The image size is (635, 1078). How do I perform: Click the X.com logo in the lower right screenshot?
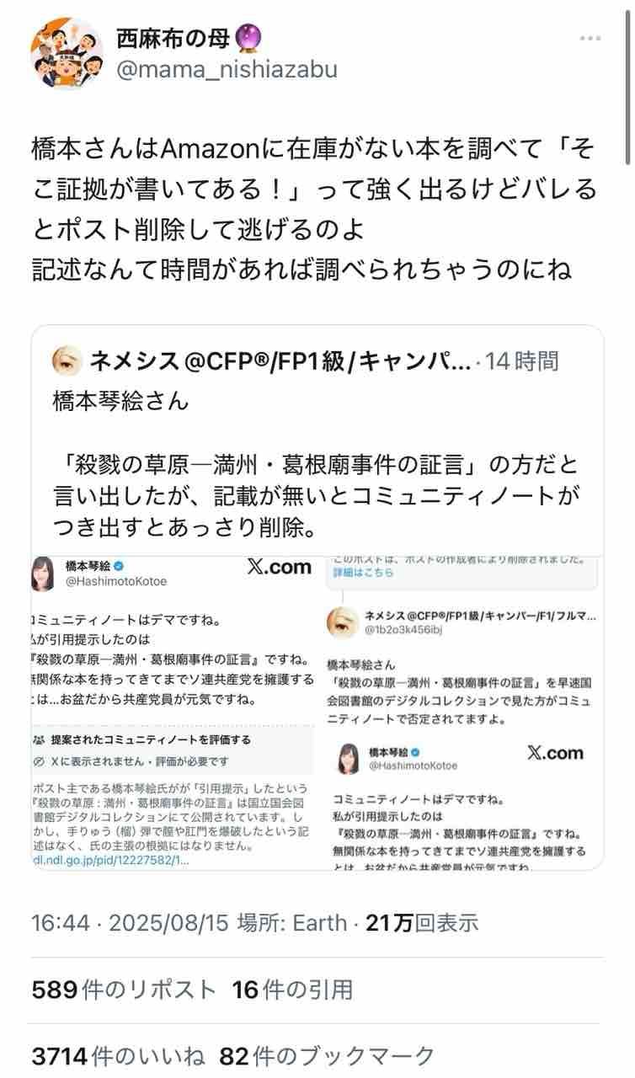555,752
